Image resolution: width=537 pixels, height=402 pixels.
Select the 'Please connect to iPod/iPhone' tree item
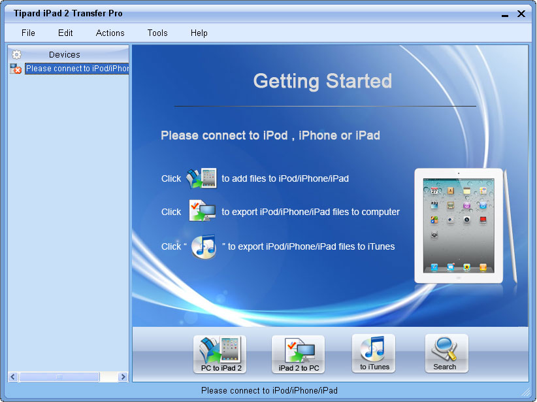(77, 69)
